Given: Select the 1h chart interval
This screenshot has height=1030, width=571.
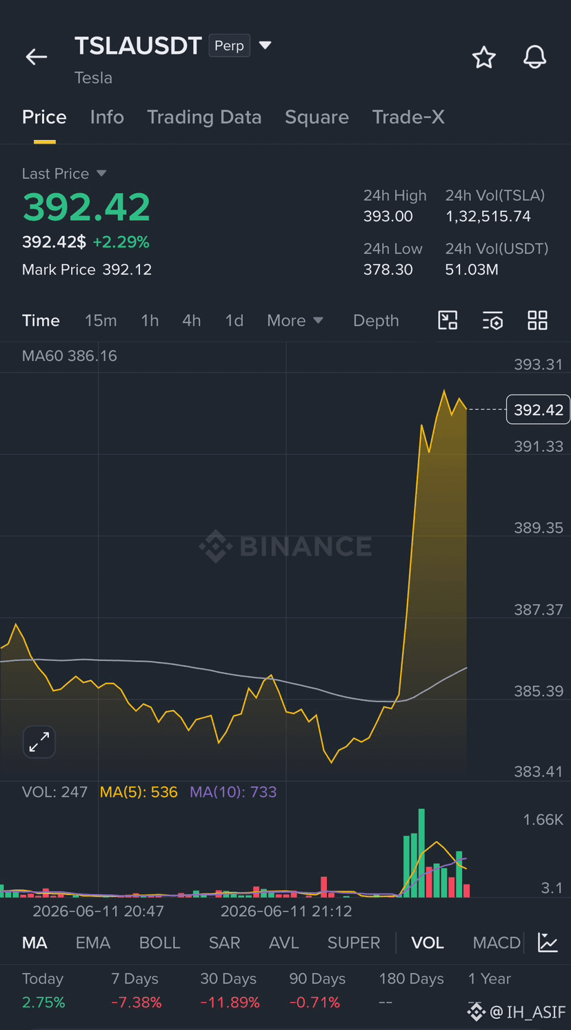Looking at the screenshot, I should 150,320.
